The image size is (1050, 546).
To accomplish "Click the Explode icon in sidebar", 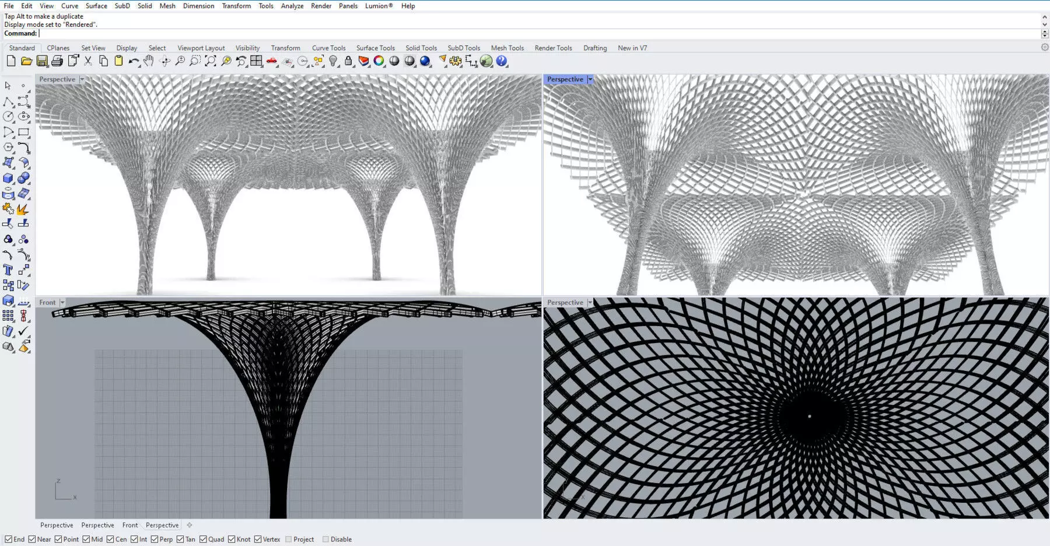I will [x=23, y=209].
